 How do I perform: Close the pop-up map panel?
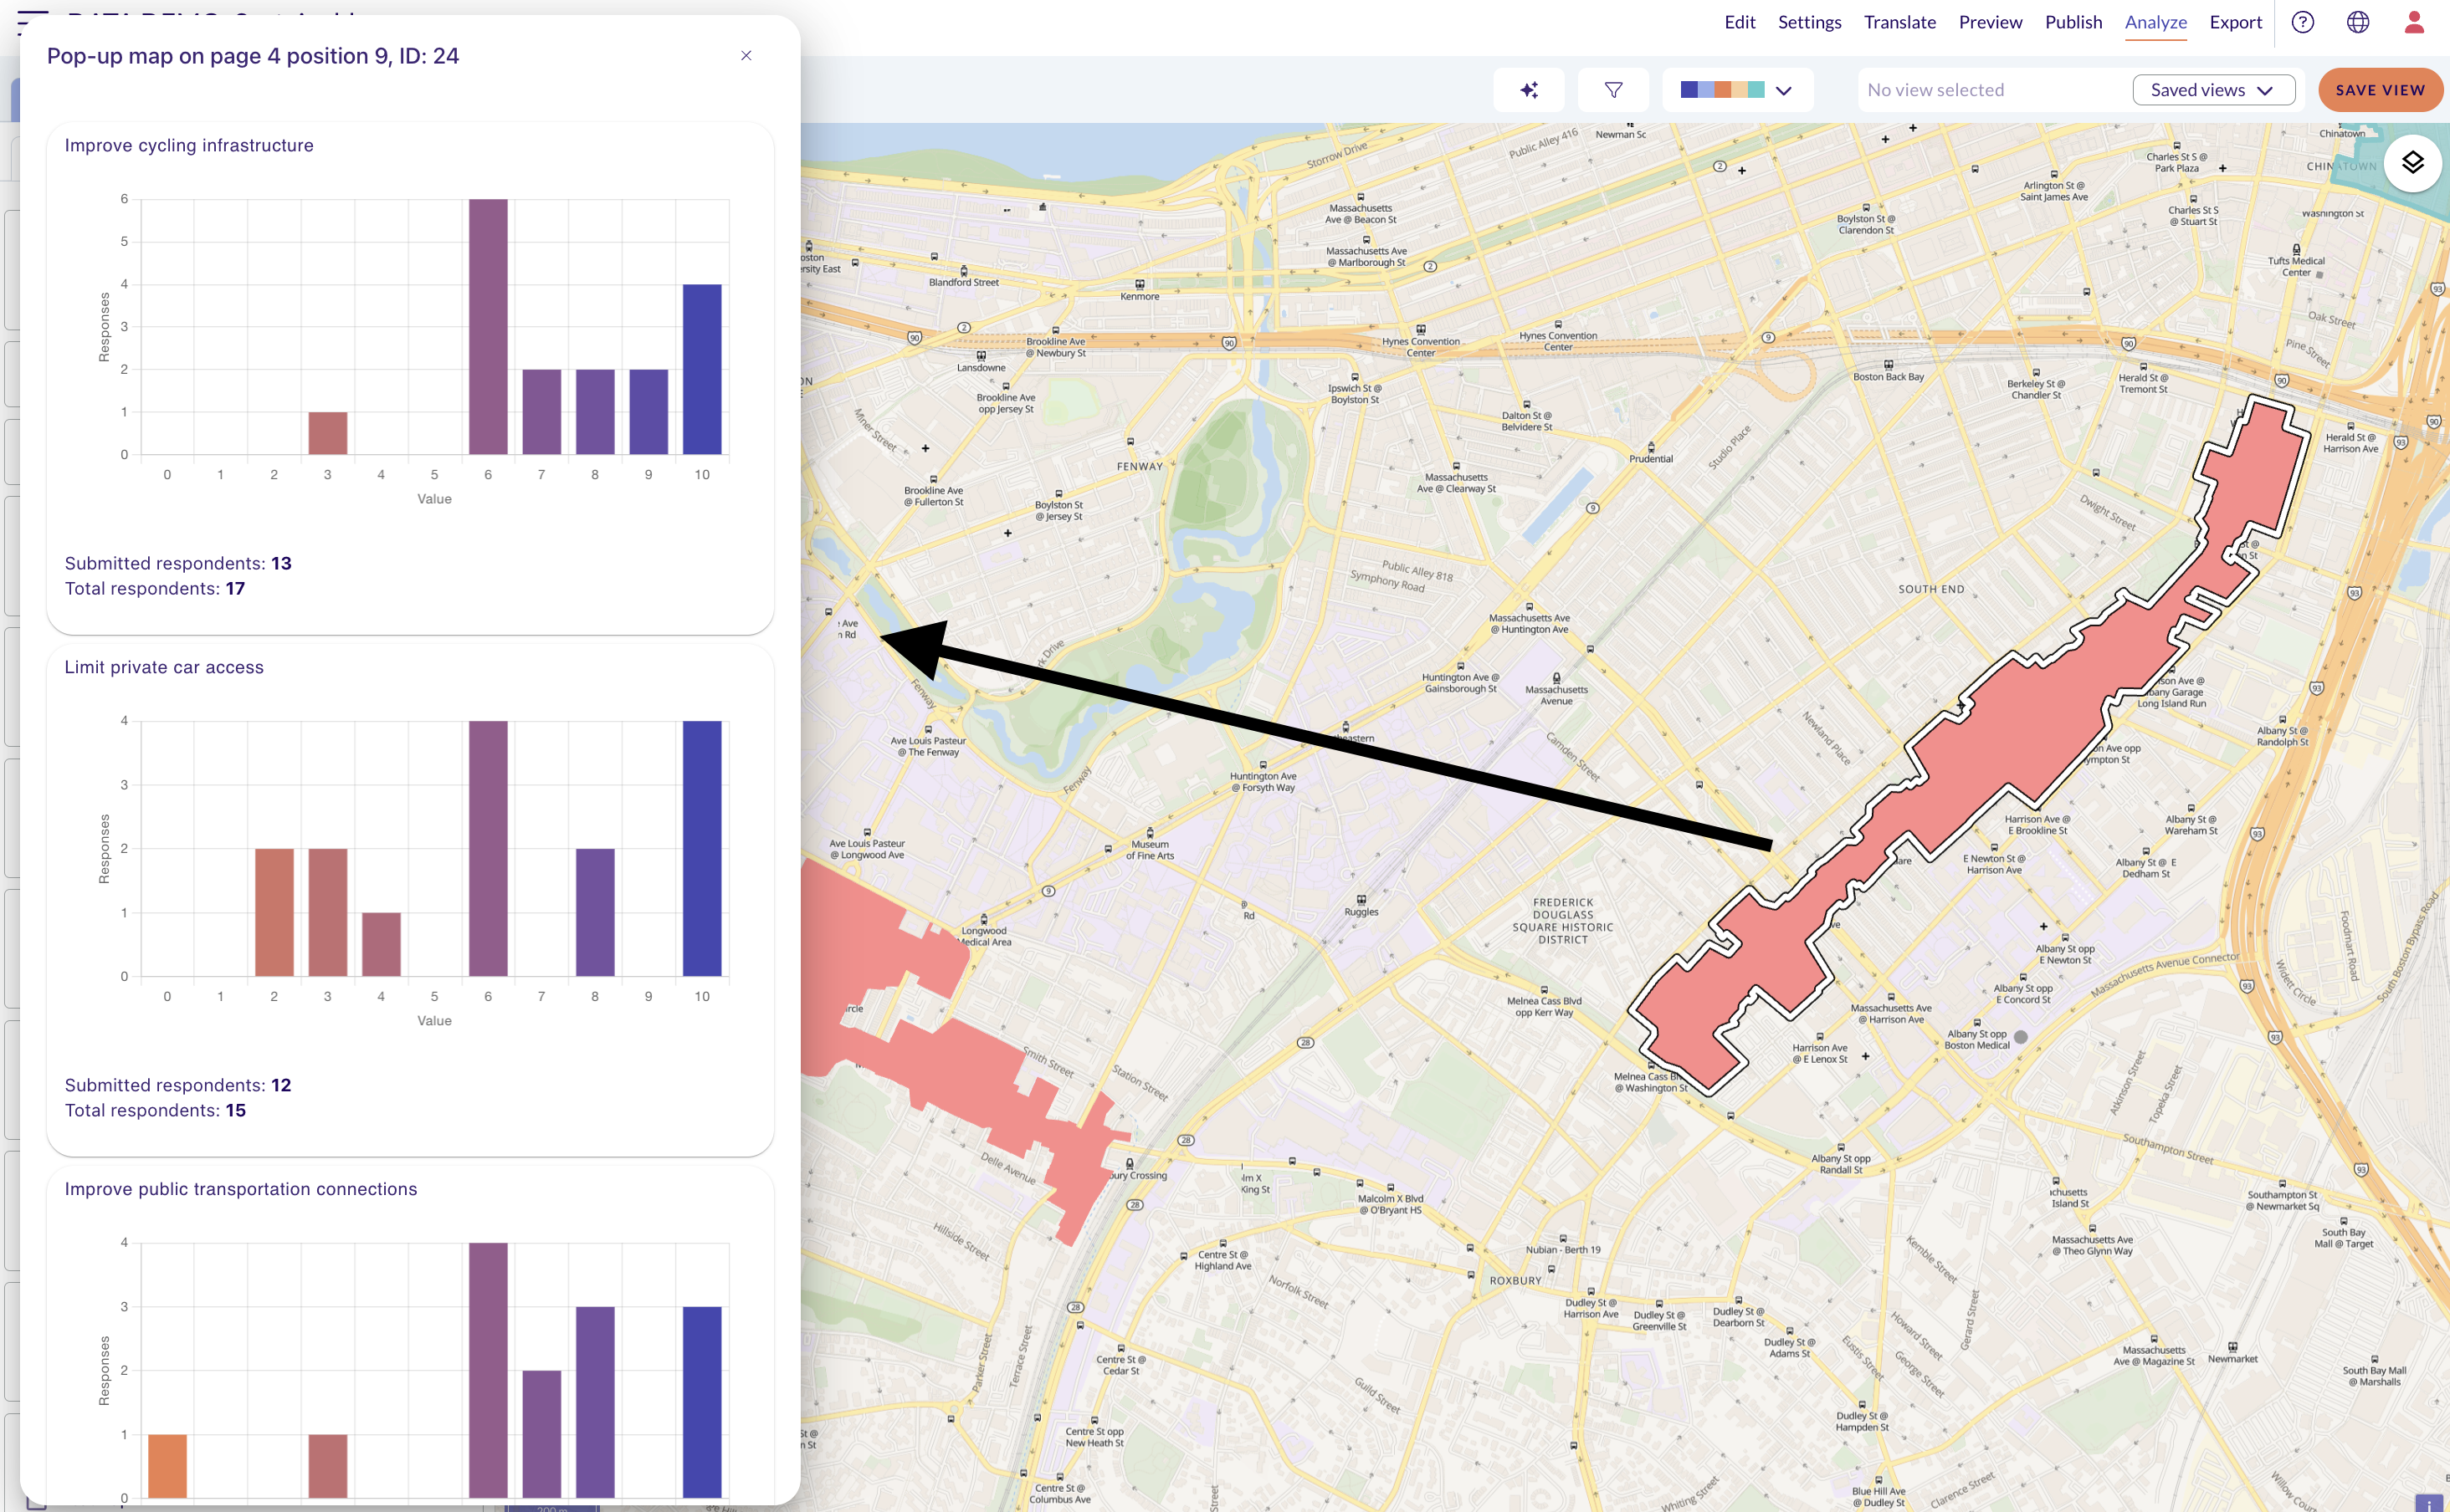click(x=746, y=56)
